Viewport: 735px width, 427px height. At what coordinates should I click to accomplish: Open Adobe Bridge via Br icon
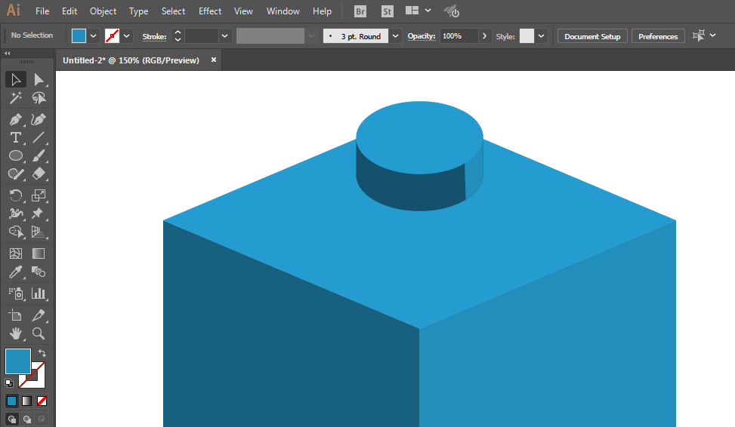360,11
